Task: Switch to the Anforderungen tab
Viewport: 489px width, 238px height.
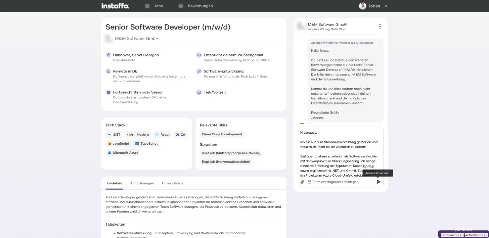Action: click(142, 183)
